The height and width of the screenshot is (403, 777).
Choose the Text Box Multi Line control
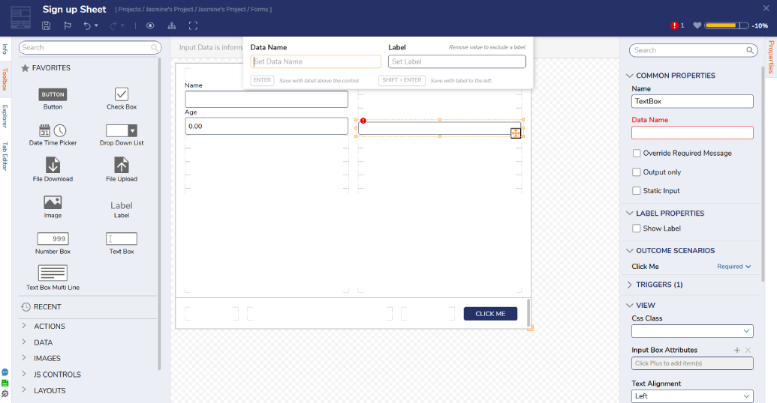point(53,273)
